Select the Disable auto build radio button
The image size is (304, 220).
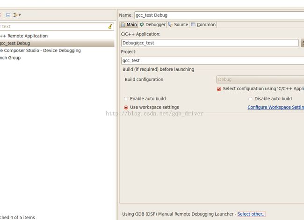250,99
